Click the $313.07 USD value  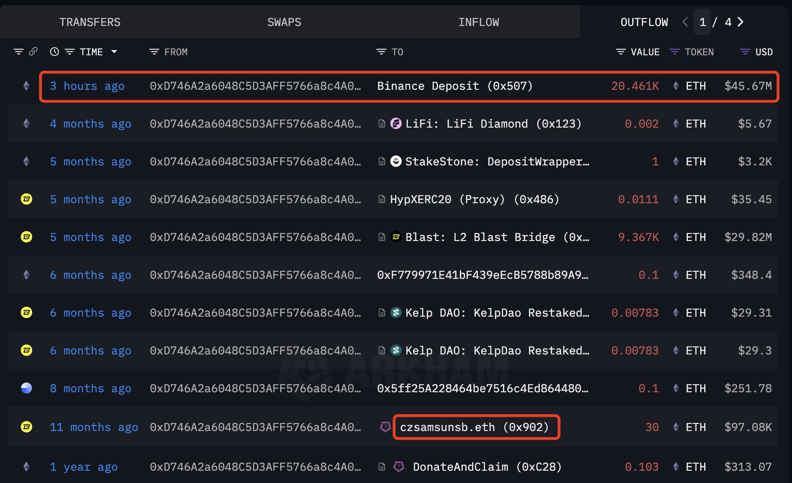(x=748, y=467)
